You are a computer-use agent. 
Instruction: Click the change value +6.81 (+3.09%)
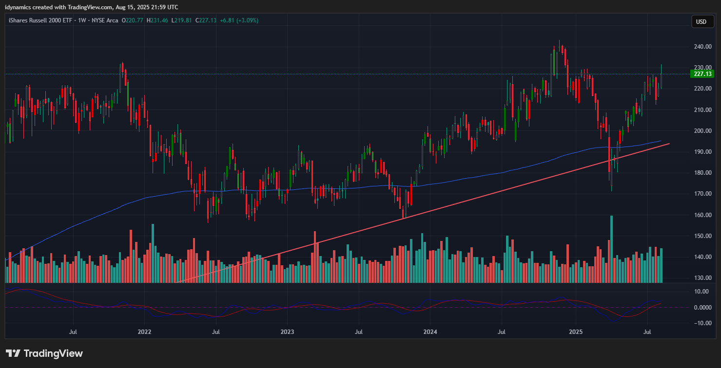click(x=239, y=20)
